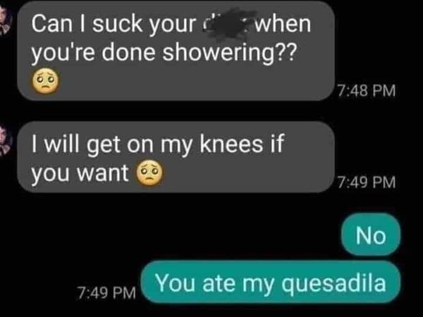Tap the avatar next to the knees message
The image size is (423, 317).
click(x=6, y=140)
